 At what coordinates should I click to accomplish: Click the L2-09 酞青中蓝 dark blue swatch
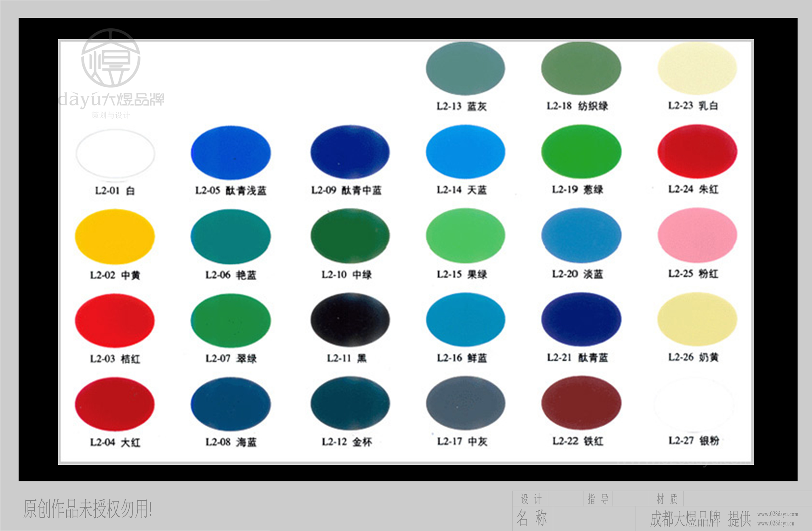350,152
